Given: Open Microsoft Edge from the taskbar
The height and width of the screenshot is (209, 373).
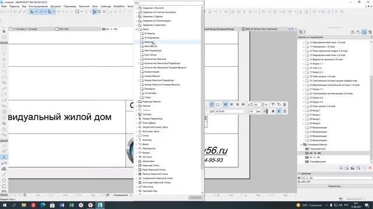Looking at the screenshot, I should 43,205.
